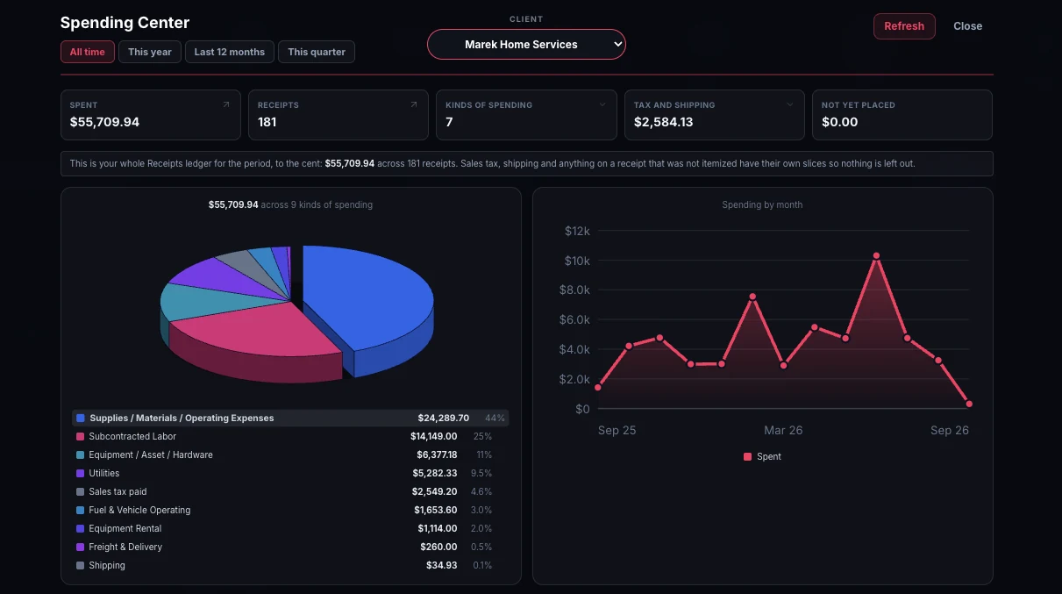Select the Subcontracted Labor label

click(132, 437)
